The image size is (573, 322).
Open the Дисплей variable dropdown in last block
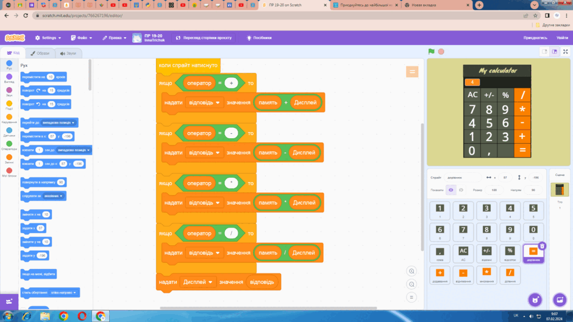point(198,282)
